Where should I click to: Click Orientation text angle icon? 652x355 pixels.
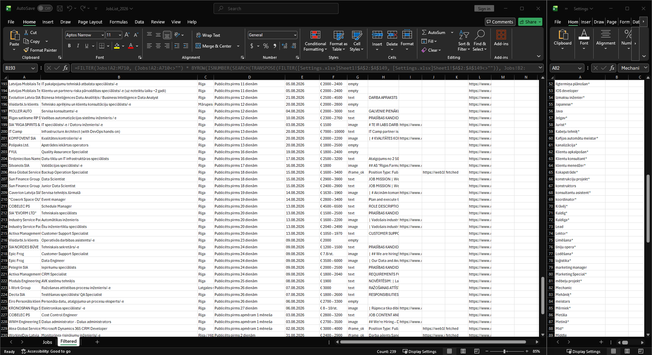pos(177,35)
